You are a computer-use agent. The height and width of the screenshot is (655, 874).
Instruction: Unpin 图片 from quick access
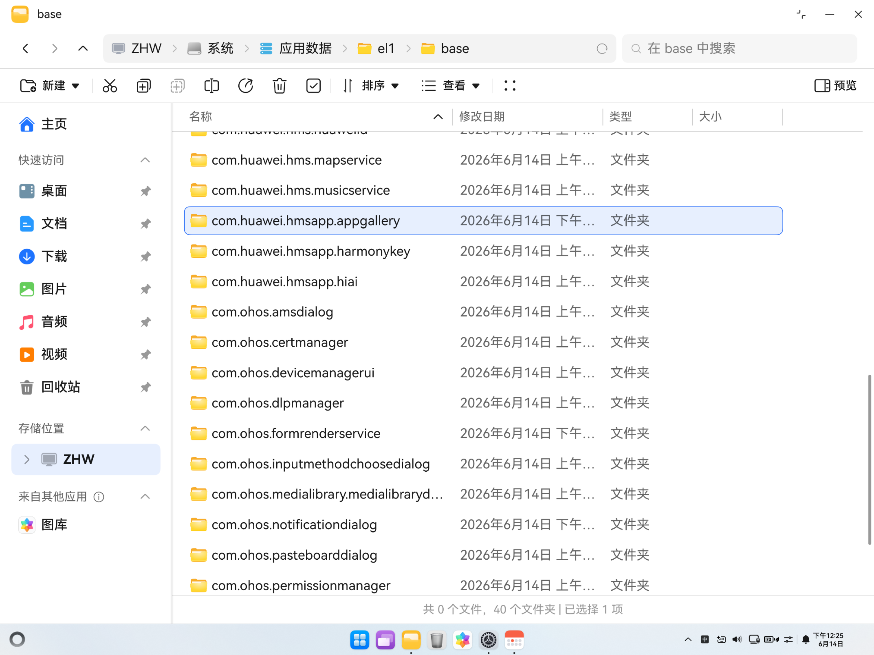coord(145,289)
